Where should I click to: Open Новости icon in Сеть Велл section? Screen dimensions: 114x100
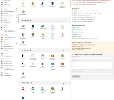point(43,56)
